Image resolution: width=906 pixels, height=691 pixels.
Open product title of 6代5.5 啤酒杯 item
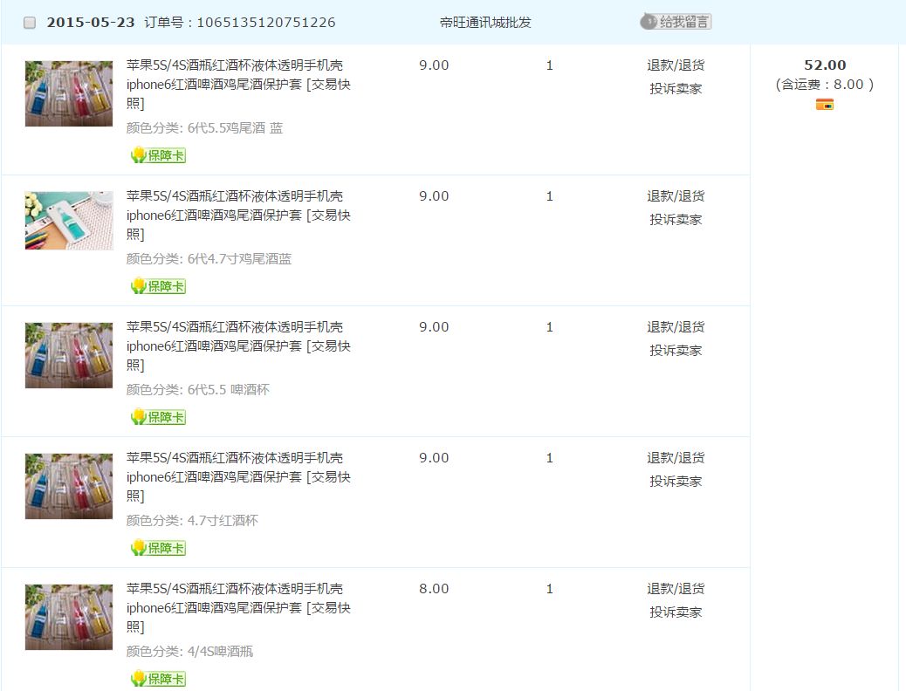[238, 346]
